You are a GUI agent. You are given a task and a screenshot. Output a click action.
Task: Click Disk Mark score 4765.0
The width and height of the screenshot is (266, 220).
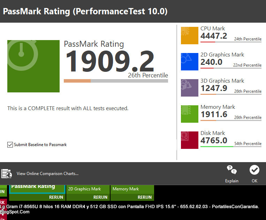pyautogui.click(x=214, y=141)
